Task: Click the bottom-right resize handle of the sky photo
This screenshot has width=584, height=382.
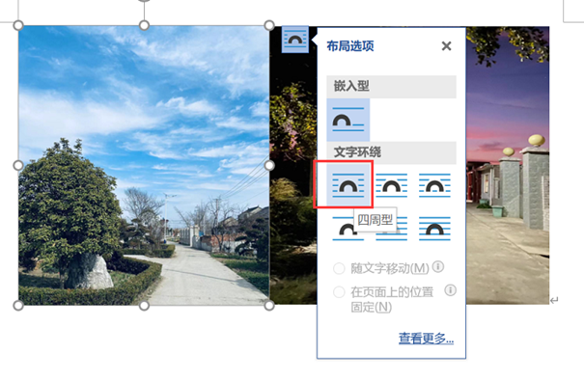Action: 269,306
